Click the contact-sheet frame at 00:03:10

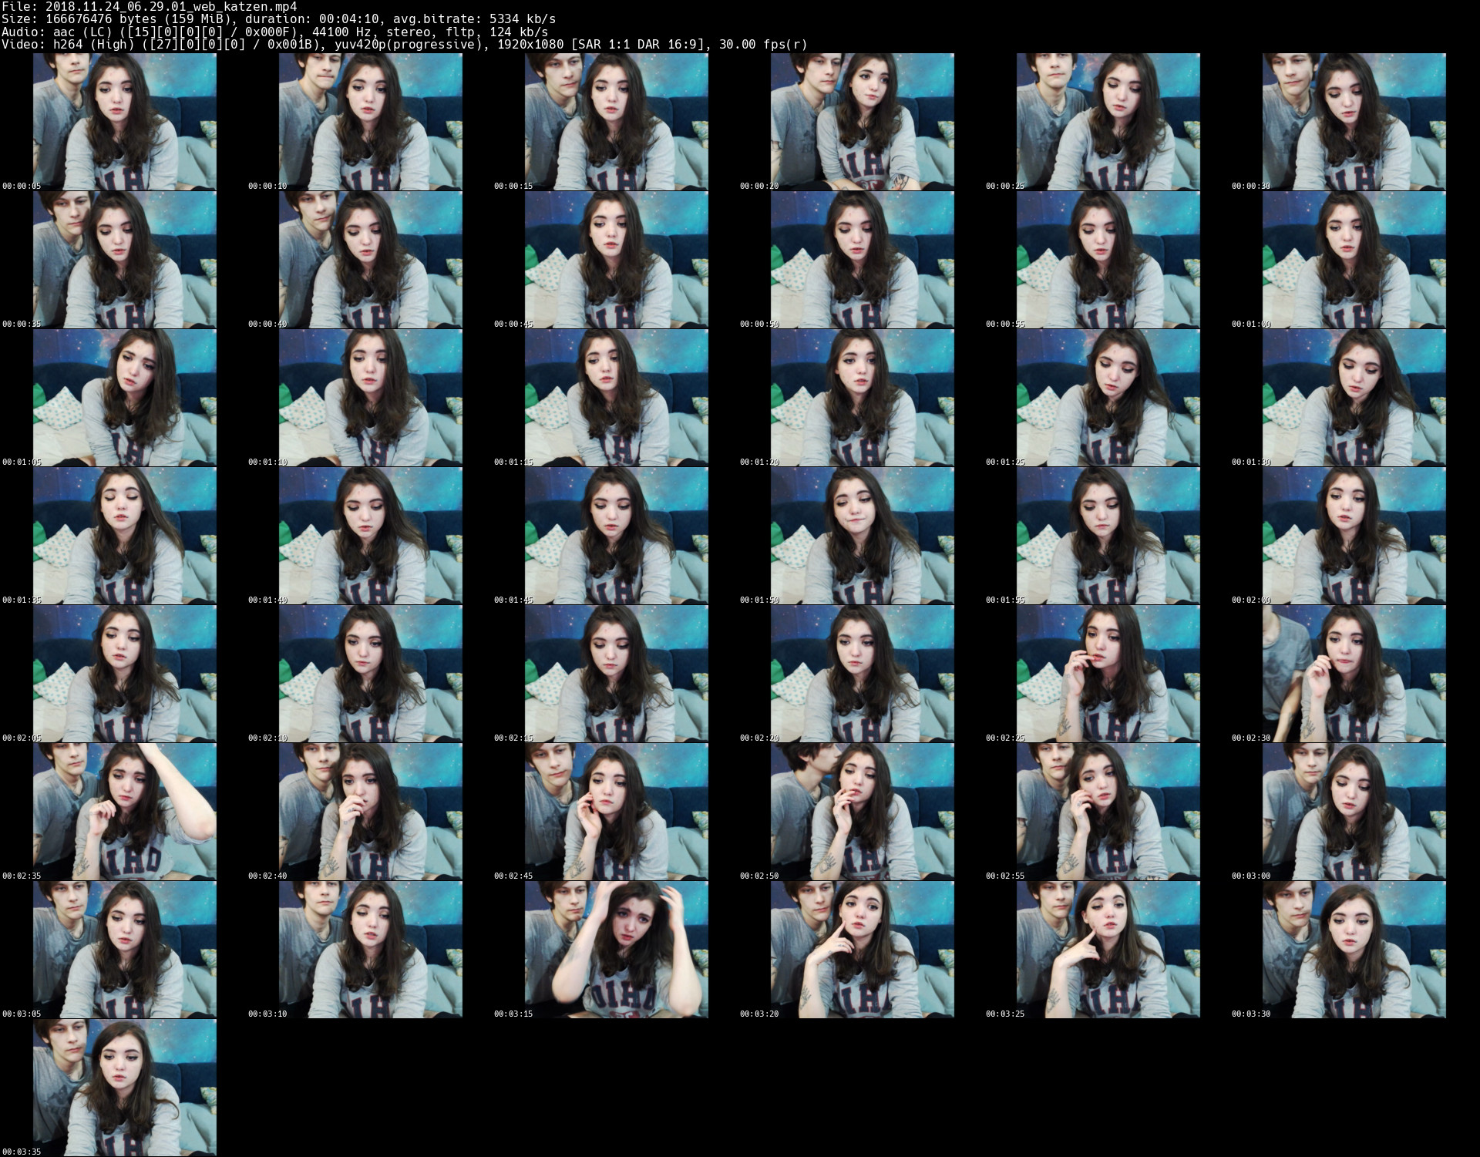click(371, 950)
